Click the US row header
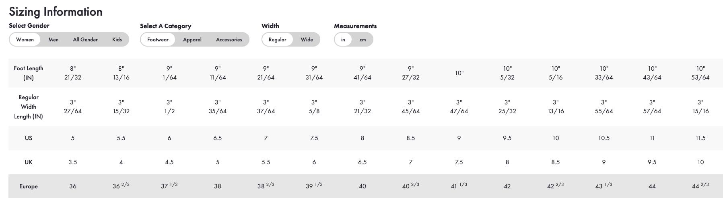This screenshot has height=198, width=723. click(x=29, y=138)
